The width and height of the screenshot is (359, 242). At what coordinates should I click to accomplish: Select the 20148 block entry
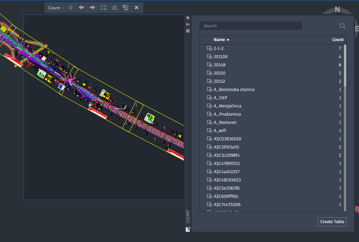click(x=219, y=65)
